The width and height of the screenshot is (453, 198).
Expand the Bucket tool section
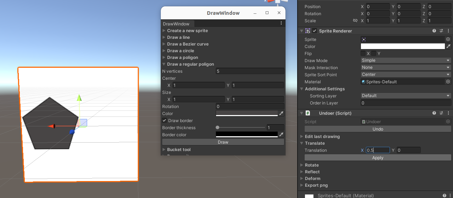164,150
